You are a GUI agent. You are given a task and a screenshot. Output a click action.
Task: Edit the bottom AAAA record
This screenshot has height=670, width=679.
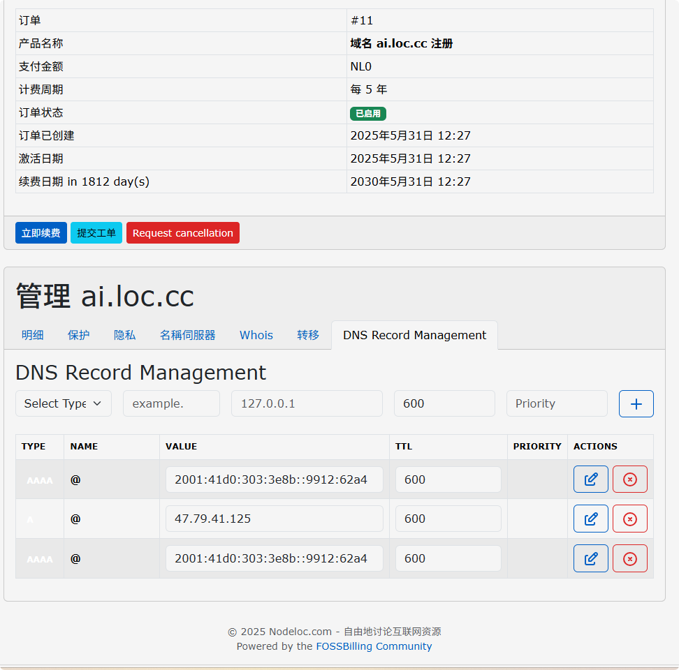click(x=591, y=558)
